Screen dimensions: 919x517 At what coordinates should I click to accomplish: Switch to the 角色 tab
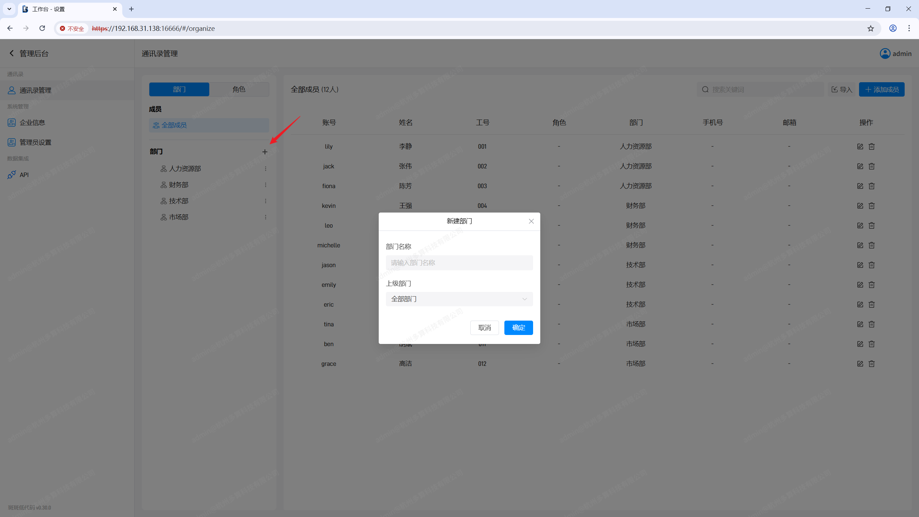point(239,89)
